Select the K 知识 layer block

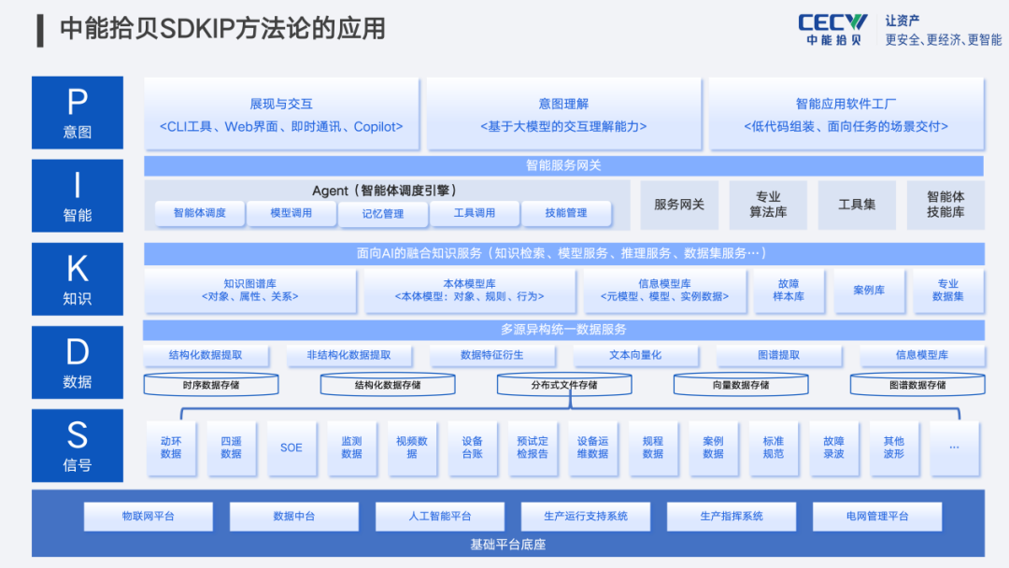[x=78, y=279]
